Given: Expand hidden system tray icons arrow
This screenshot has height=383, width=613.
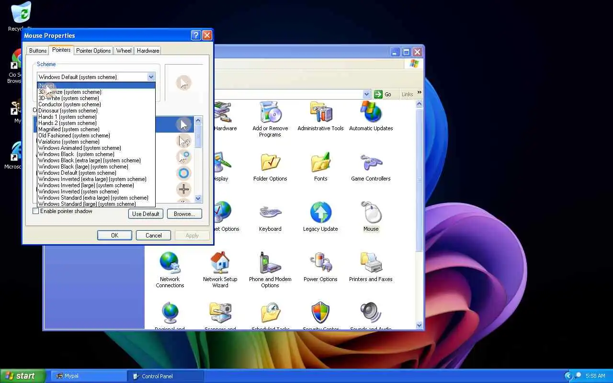Looking at the screenshot, I should (568, 376).
